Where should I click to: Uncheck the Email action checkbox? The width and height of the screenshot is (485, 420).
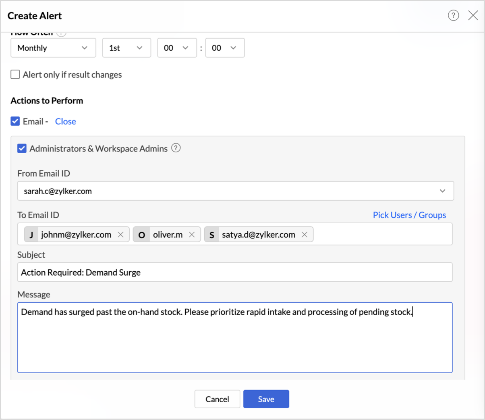(x=15, y=121)
